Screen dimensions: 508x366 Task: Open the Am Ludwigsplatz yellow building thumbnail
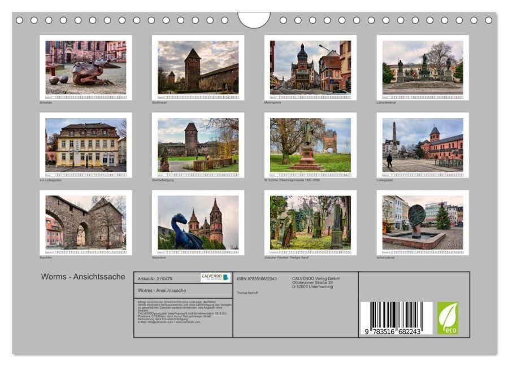(86, 145)
